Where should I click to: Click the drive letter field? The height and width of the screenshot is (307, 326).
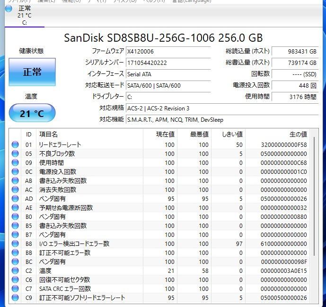(x=168, y=97)
